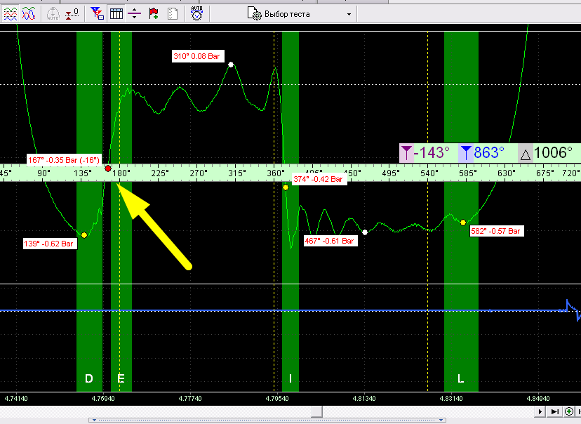
Task: Click the time value 4.75940
Action: click(x=103, y=399)
